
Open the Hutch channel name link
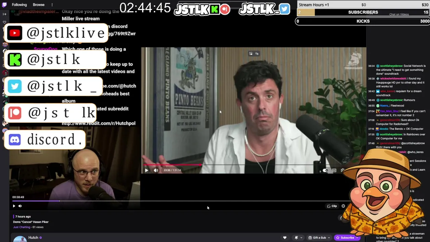pyautogui.click(x=33, y=238)
